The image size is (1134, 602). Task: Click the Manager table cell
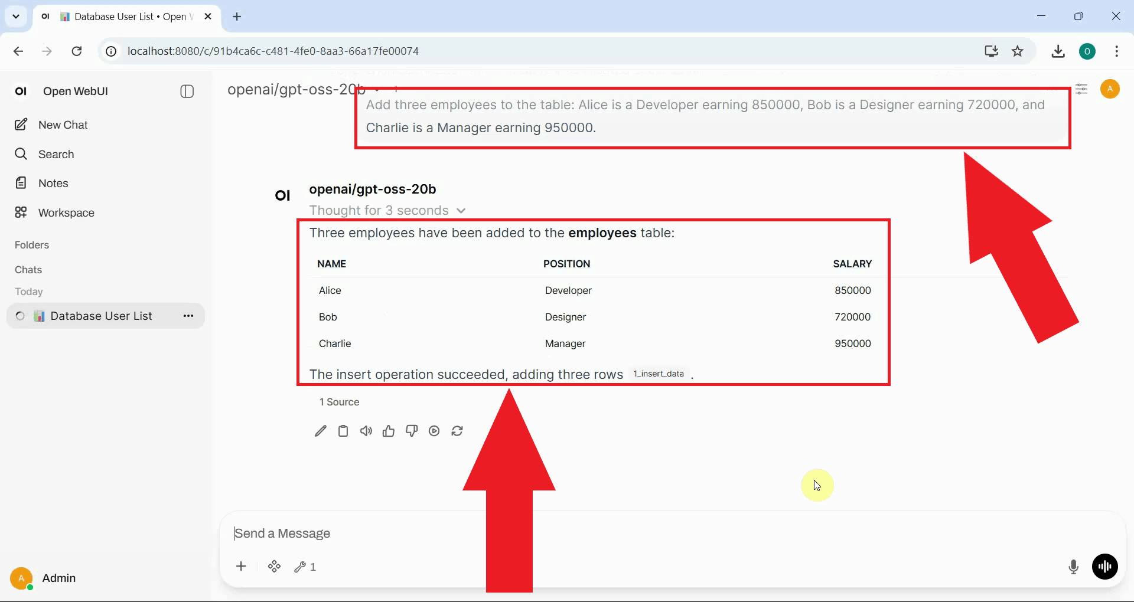[565, 343]
